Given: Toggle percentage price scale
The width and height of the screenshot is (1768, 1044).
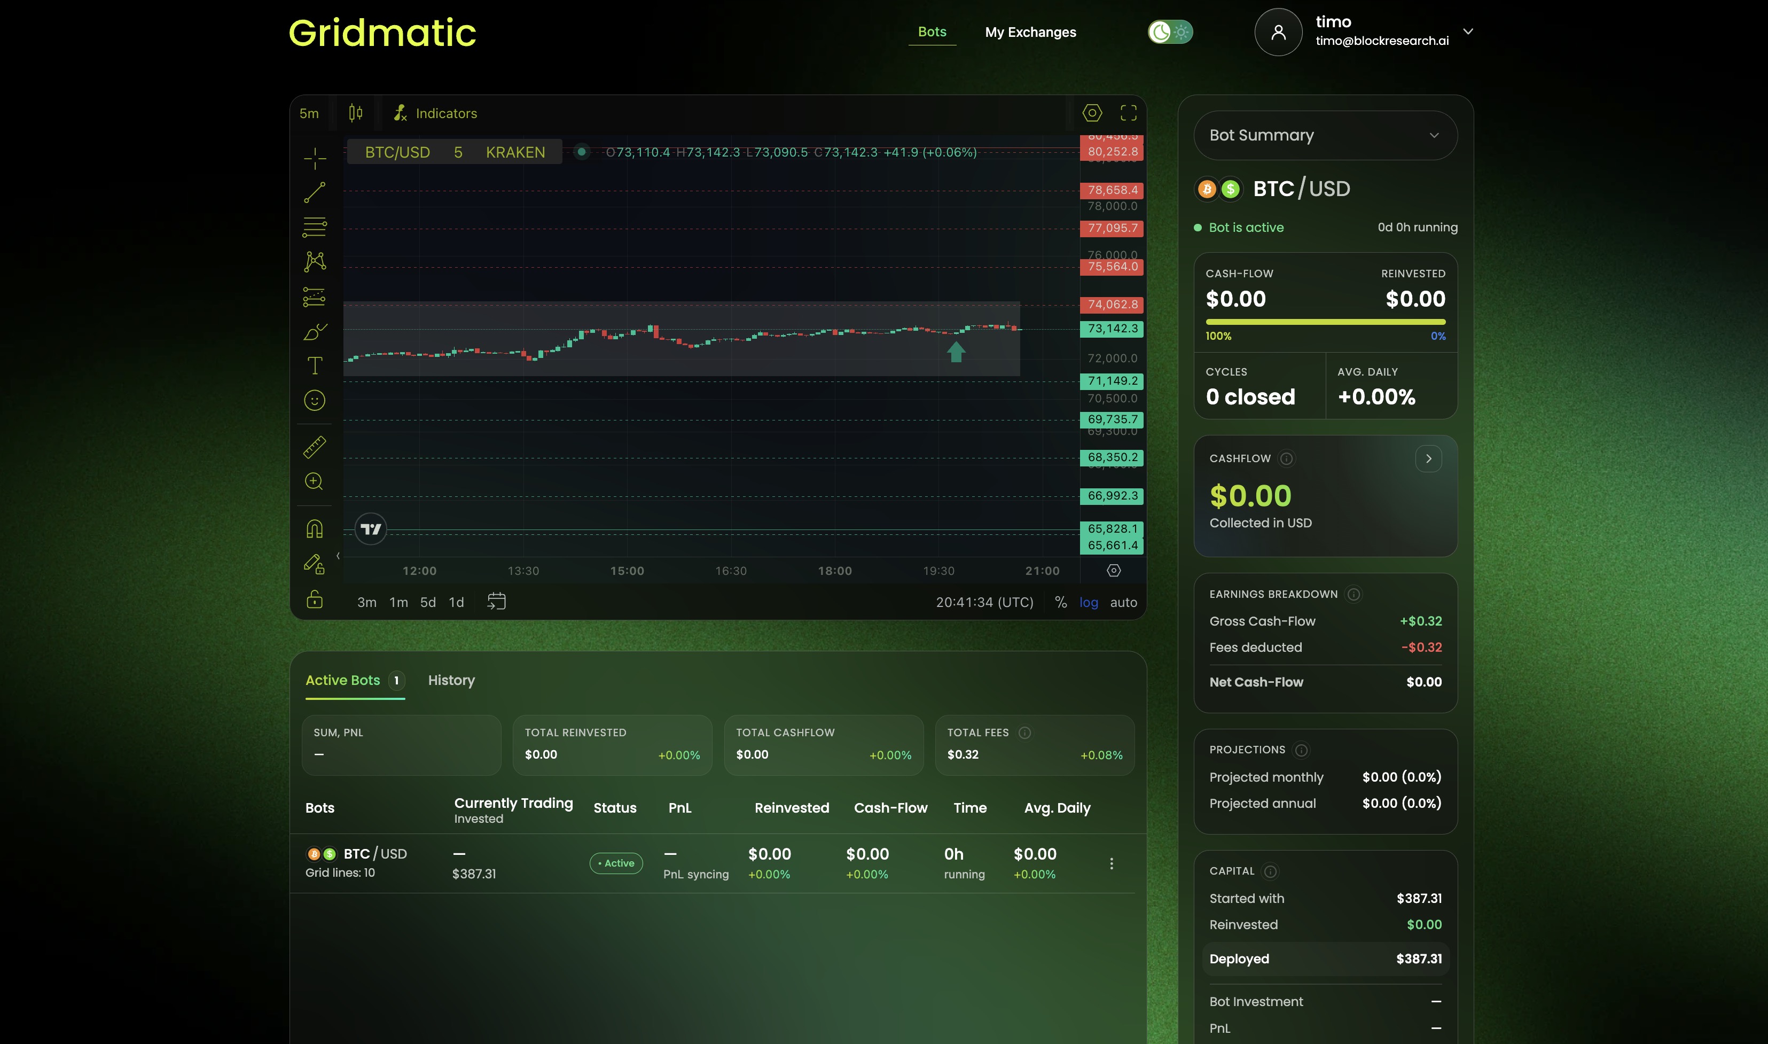Looking at the screenshot, I should coord(1060,602).
